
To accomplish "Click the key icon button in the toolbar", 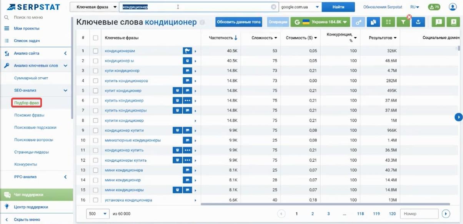I will tap(358, 22).
